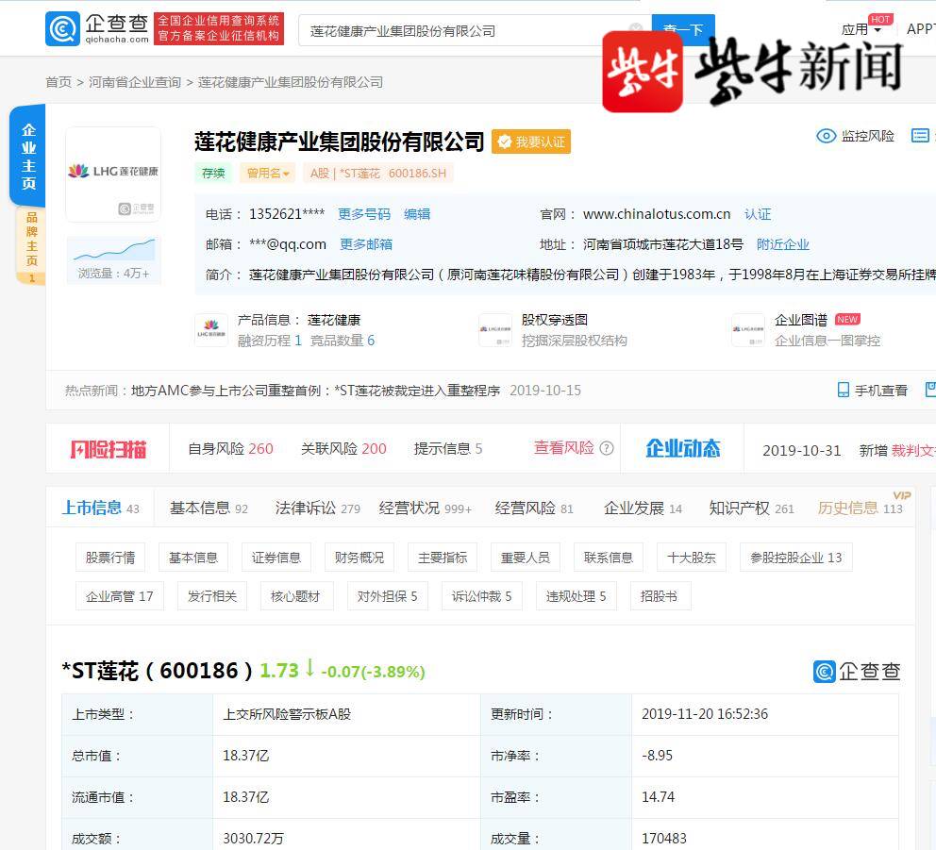The image size is (936, 850).
Task: Clear the search box with X icon
Action: pos(636,30)
